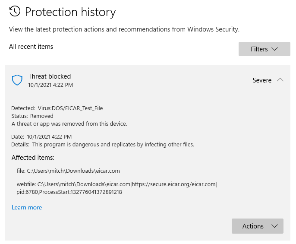Viewport: 296px width, 244px height.
Task: Click the Details text about dangerous program
Action: coord(113,144)
